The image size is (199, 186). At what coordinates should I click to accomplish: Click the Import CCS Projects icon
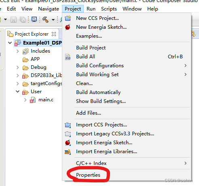(x=68, y=125)
